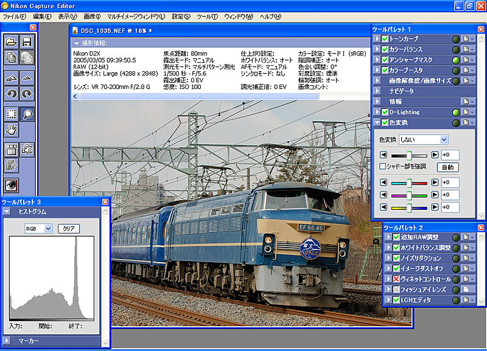Click the smaller mountain icon in toolbar

27,78
